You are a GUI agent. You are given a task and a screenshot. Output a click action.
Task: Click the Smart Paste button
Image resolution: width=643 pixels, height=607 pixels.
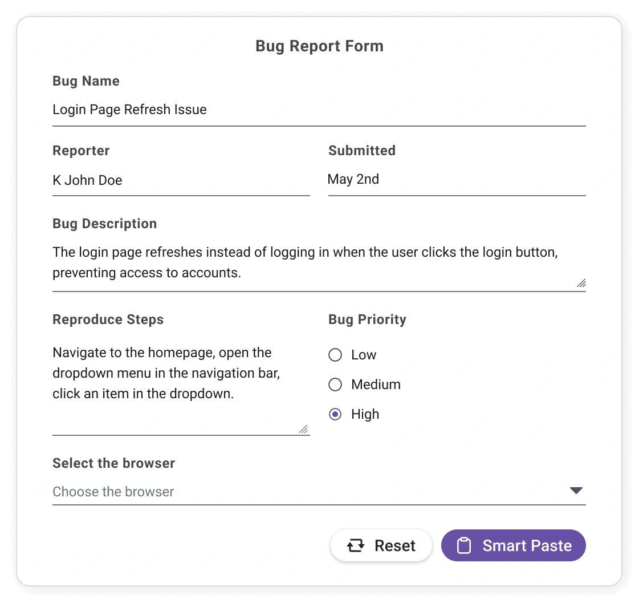tap(514, 545)
